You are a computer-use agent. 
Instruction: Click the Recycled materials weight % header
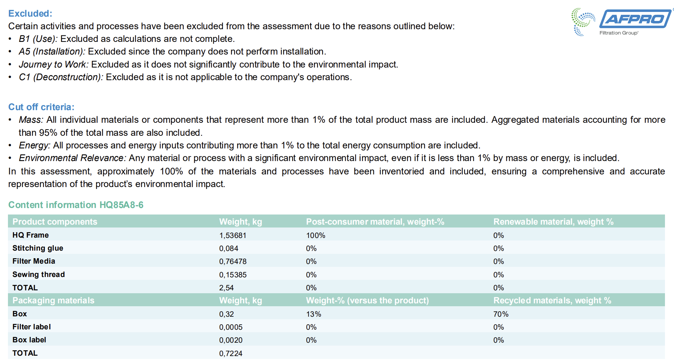tap(552, 300)
